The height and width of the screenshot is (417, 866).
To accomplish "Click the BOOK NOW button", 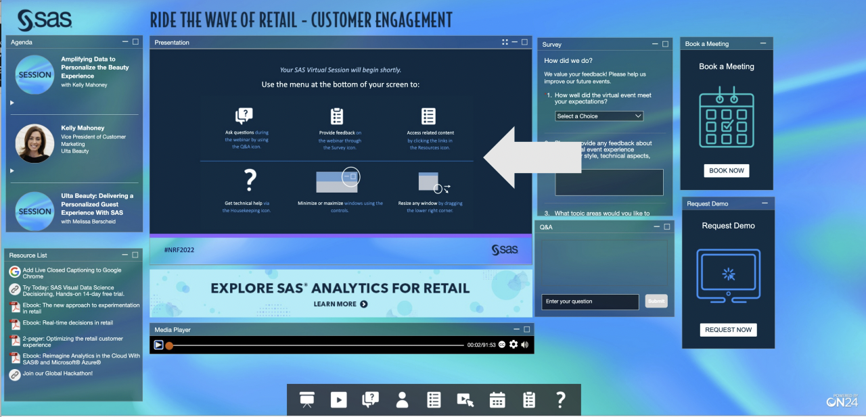I will (x=727, y=170).
